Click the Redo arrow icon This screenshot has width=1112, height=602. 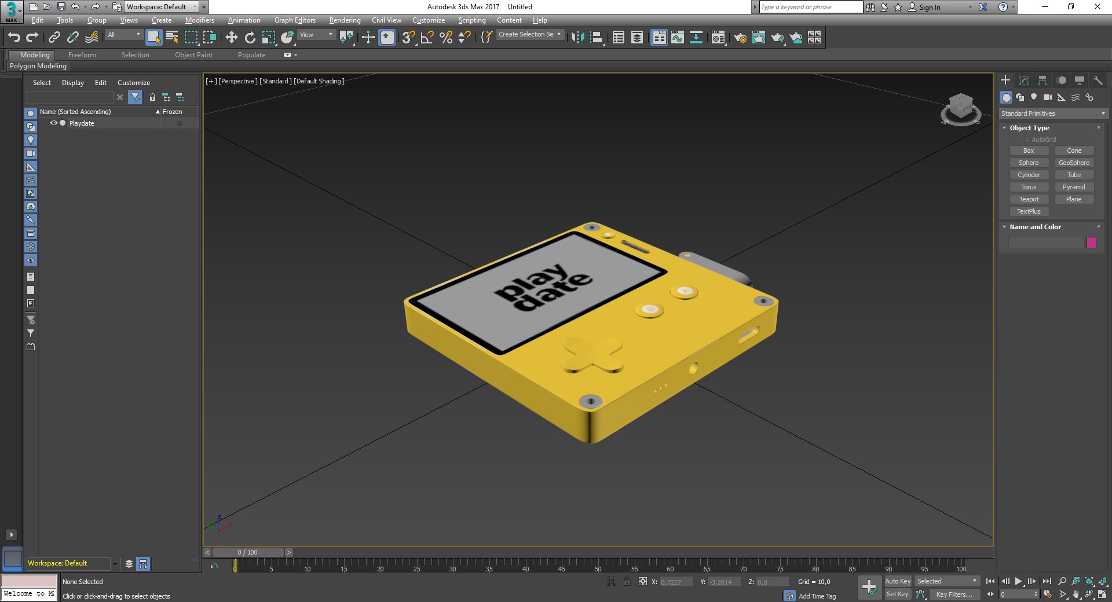click(x=33, y=38)
